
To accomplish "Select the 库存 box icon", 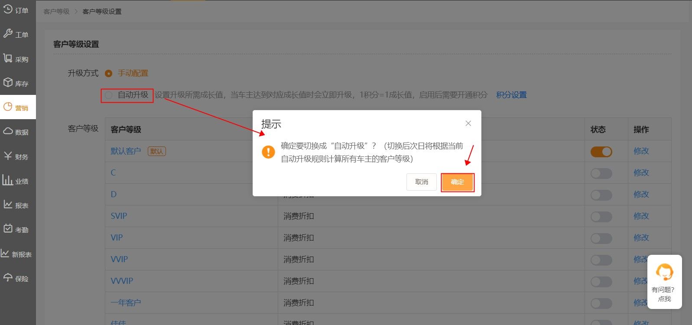I will 8,82.
